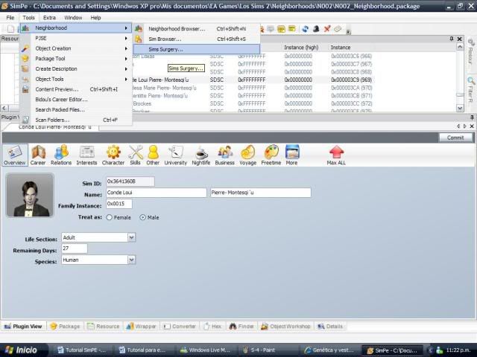Viewport: 477px width, 357px height.
Task: Open the Relations section icon
Action: coord(61,155)
